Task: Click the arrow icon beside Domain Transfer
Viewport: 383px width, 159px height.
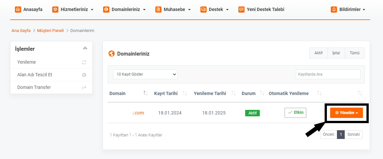Action: pos(84,88)
